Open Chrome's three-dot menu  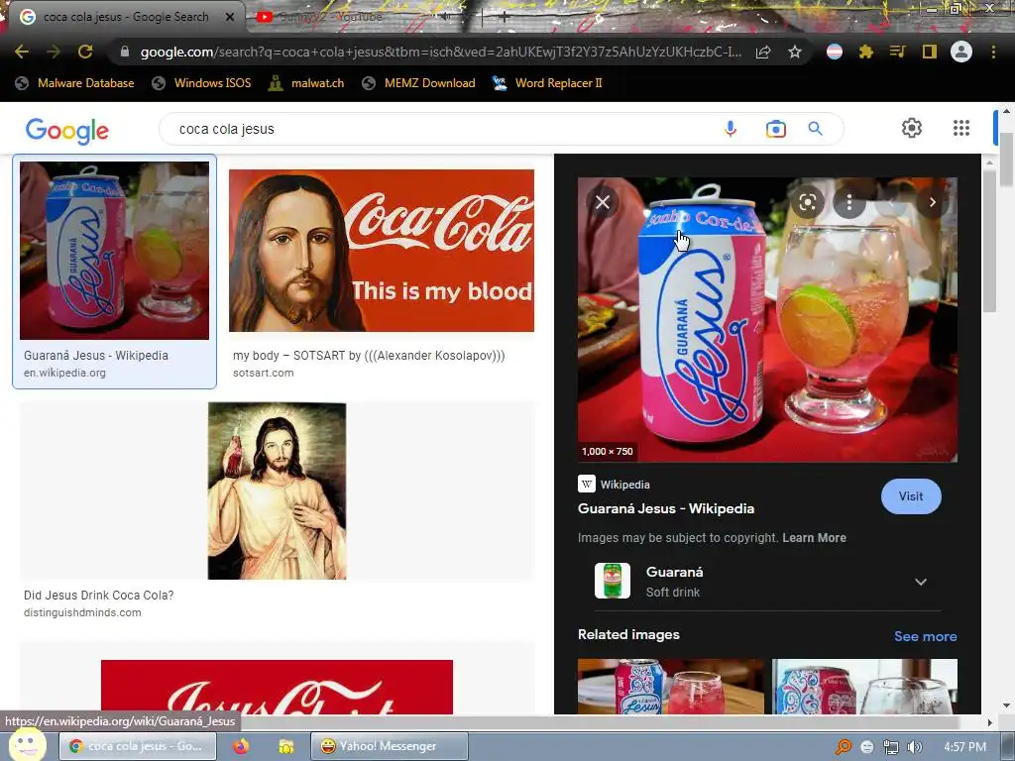click(993, 52)
